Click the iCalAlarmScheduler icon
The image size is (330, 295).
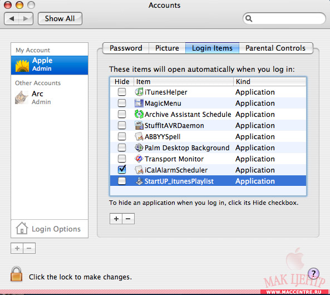[x=139, y=170]
